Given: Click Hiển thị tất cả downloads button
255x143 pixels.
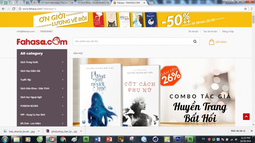Looking at the screenshot, I should 238,131.
